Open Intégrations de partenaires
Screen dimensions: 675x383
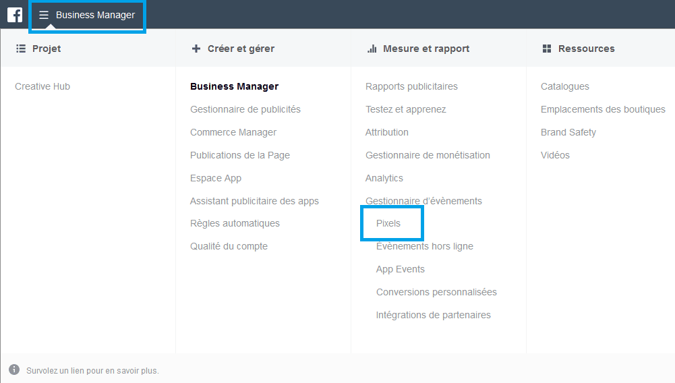click(x=433, y=315)
